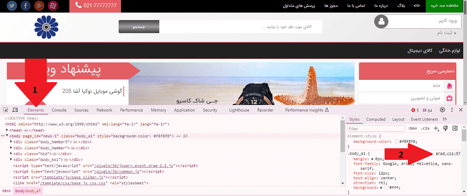Click the arad.css:97 source link
This screenshot has height=196, width=467.
click(448, 154)
